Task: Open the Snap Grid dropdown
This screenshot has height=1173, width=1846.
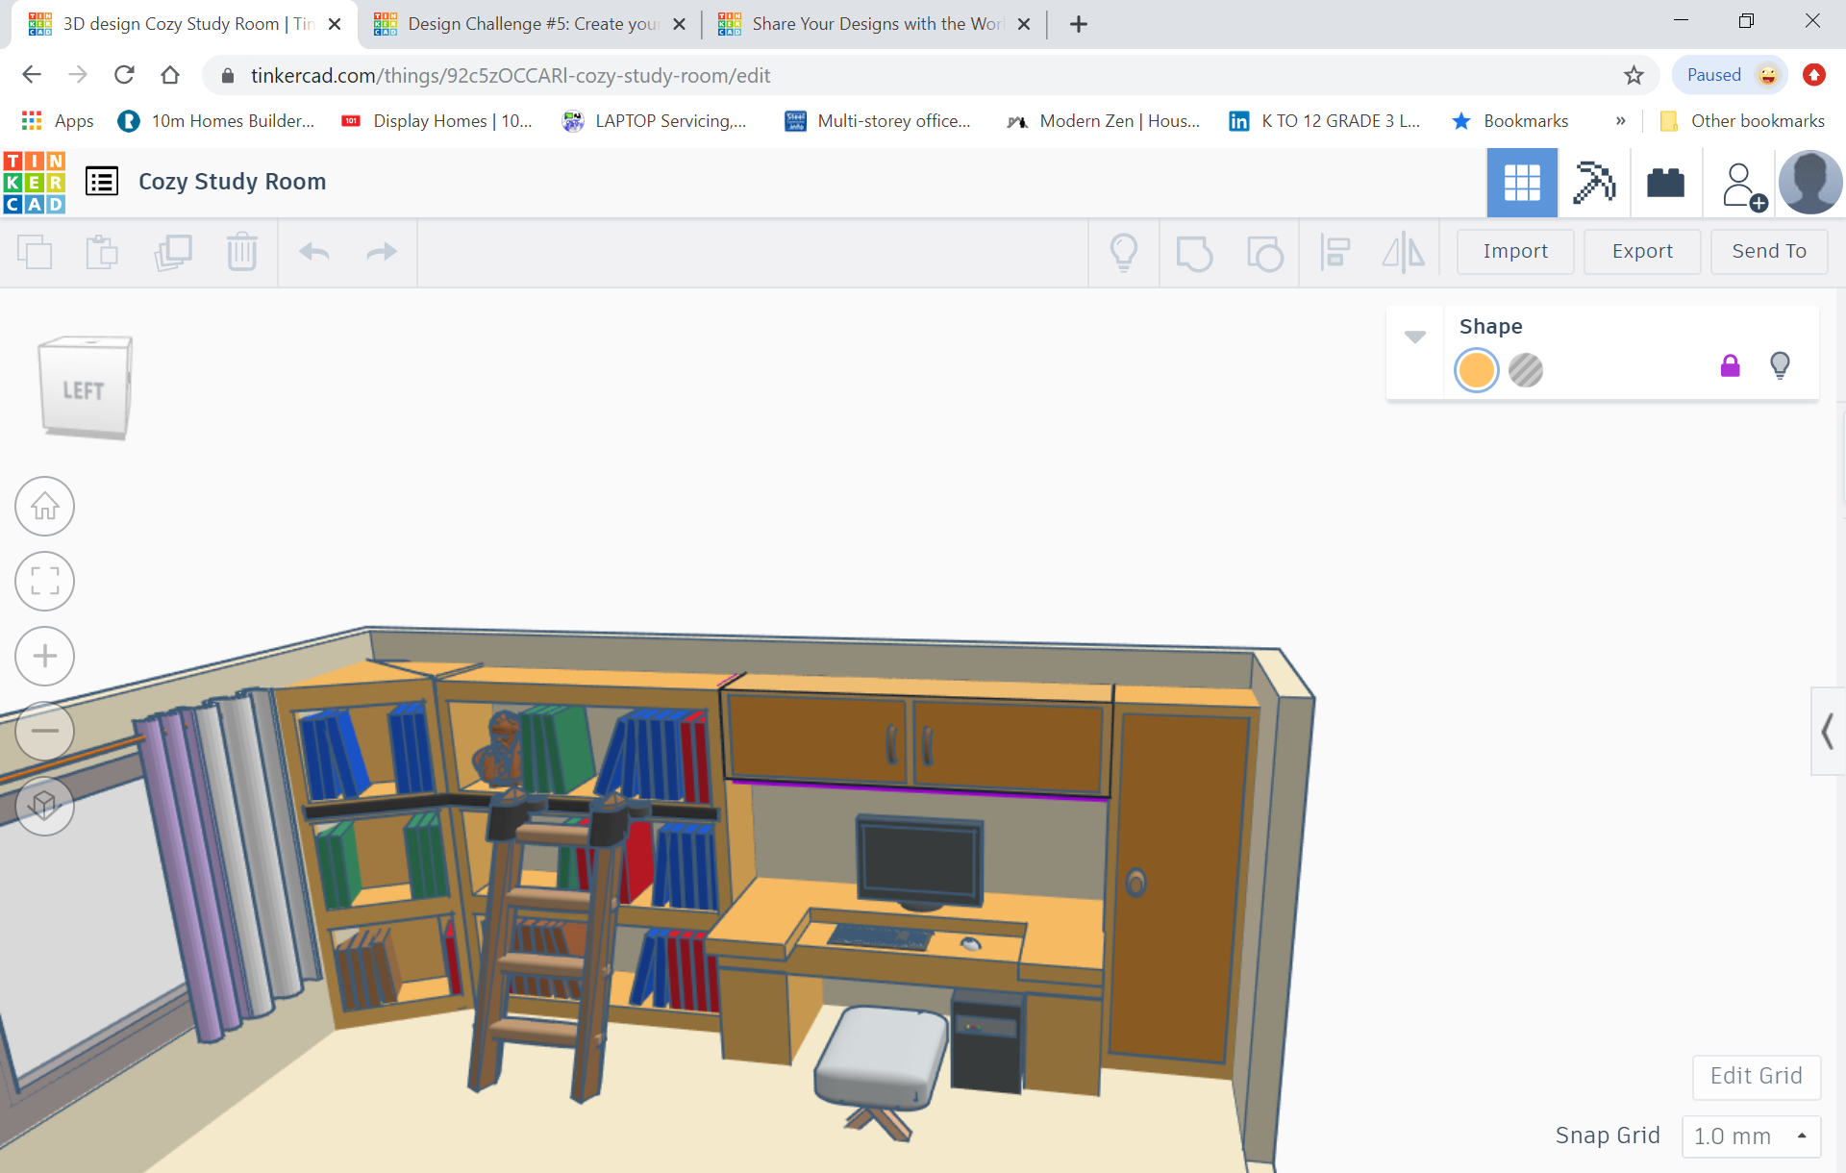Action: tap(1752, 1136)
